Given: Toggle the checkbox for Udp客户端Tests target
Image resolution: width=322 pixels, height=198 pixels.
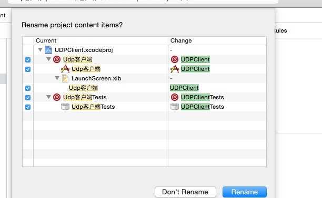Looking at the screenshot, I should [28, 98].
